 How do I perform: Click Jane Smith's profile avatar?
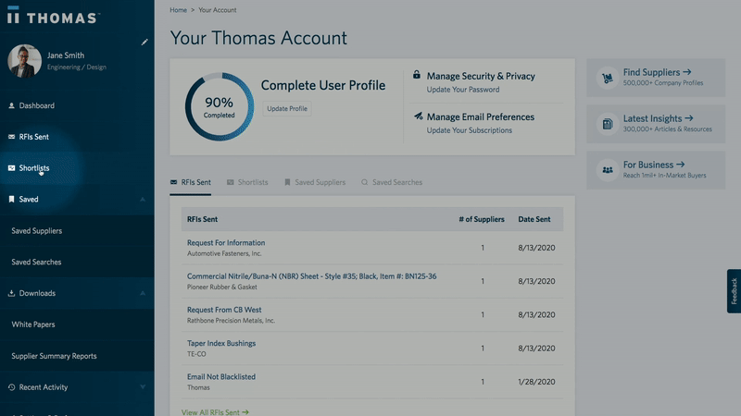(x=24, y=61)
